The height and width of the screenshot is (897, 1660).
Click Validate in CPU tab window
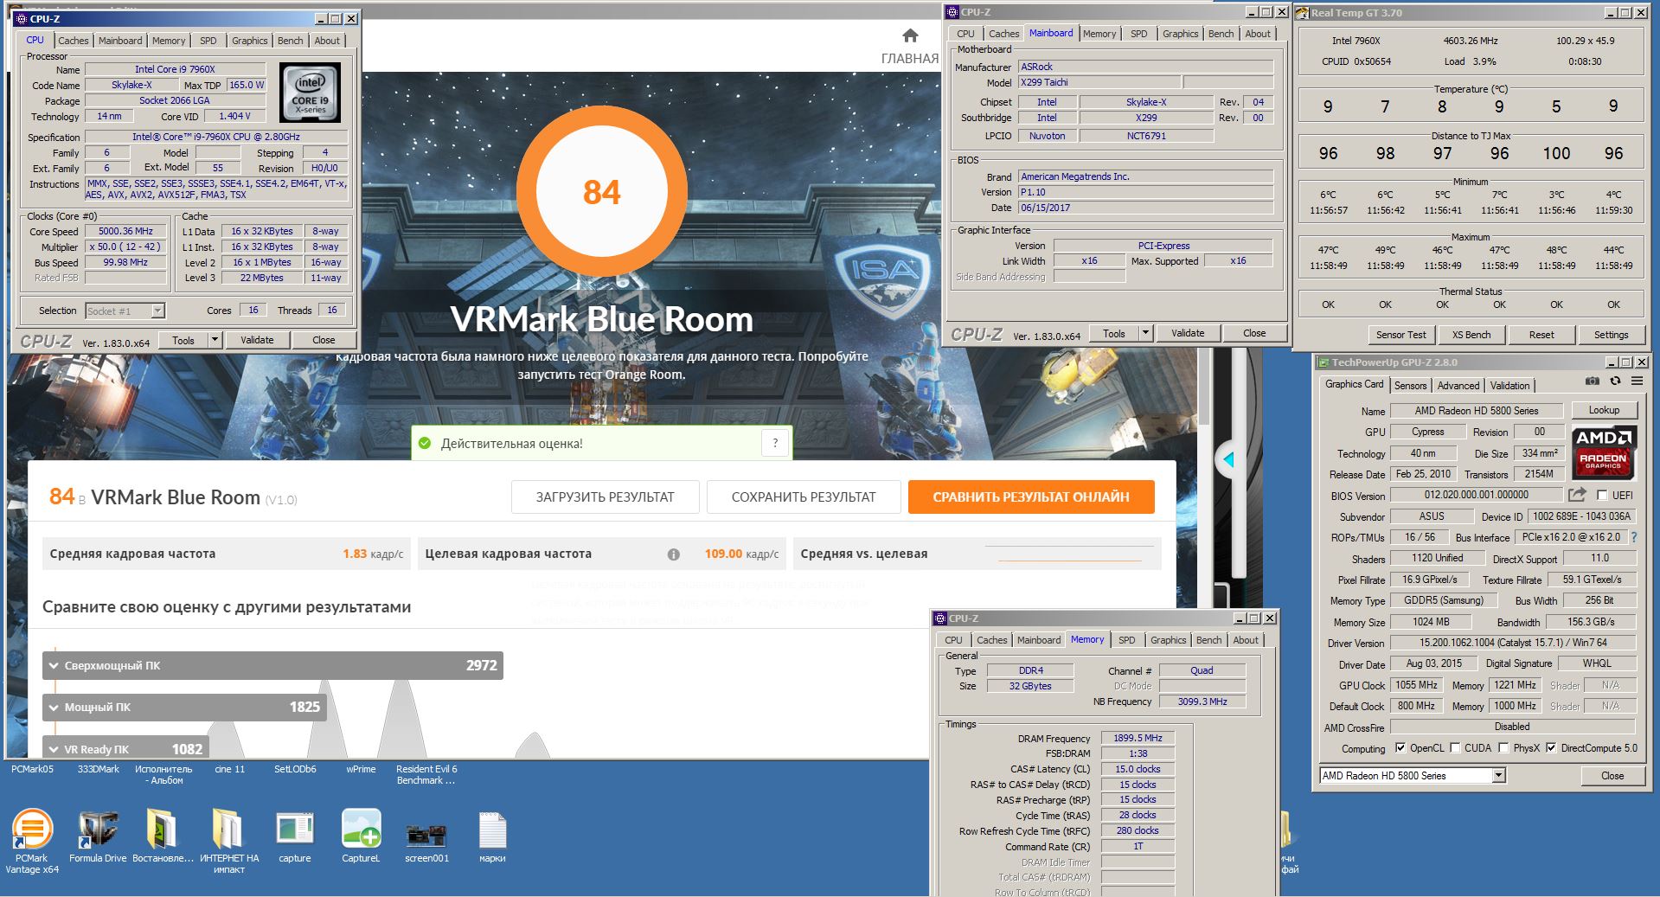pos(257,340)
